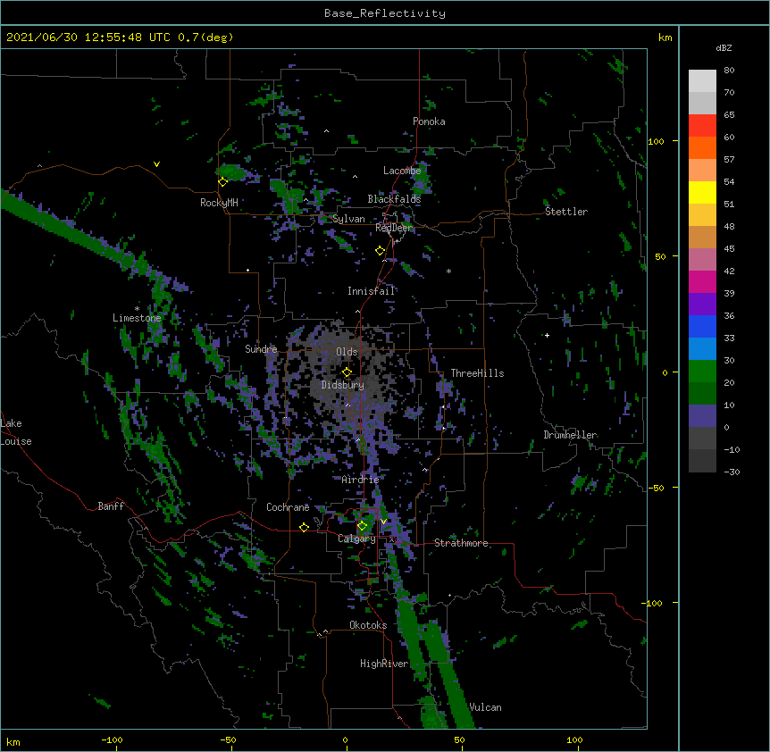
Task: Click the Ponoka city label
Action: pyautogui.click(x=429, y=121)
